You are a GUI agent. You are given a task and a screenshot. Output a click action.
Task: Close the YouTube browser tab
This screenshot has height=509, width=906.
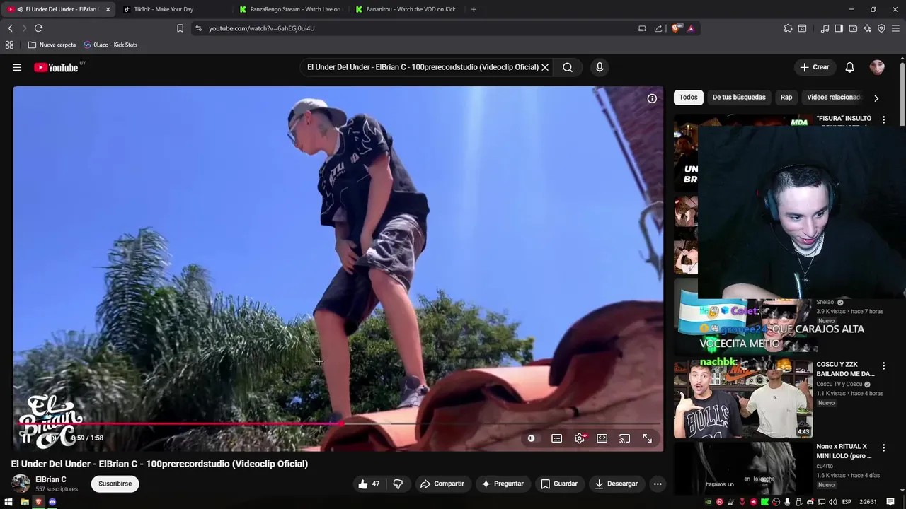(x=108, y=9)
